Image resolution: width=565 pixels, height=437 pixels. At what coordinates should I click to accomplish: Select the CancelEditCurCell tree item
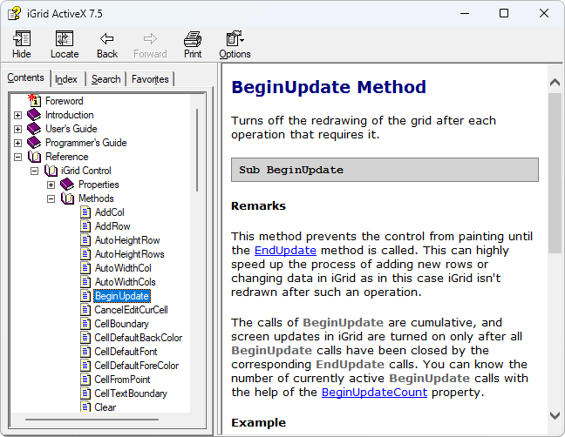131,310
